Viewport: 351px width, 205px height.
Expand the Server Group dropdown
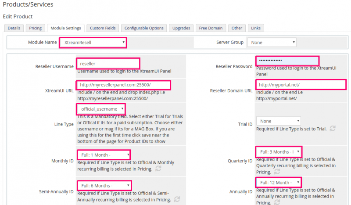272,42
